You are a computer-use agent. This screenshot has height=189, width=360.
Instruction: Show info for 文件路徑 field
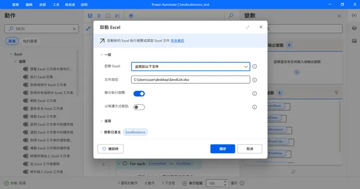(x=254, y=80)
